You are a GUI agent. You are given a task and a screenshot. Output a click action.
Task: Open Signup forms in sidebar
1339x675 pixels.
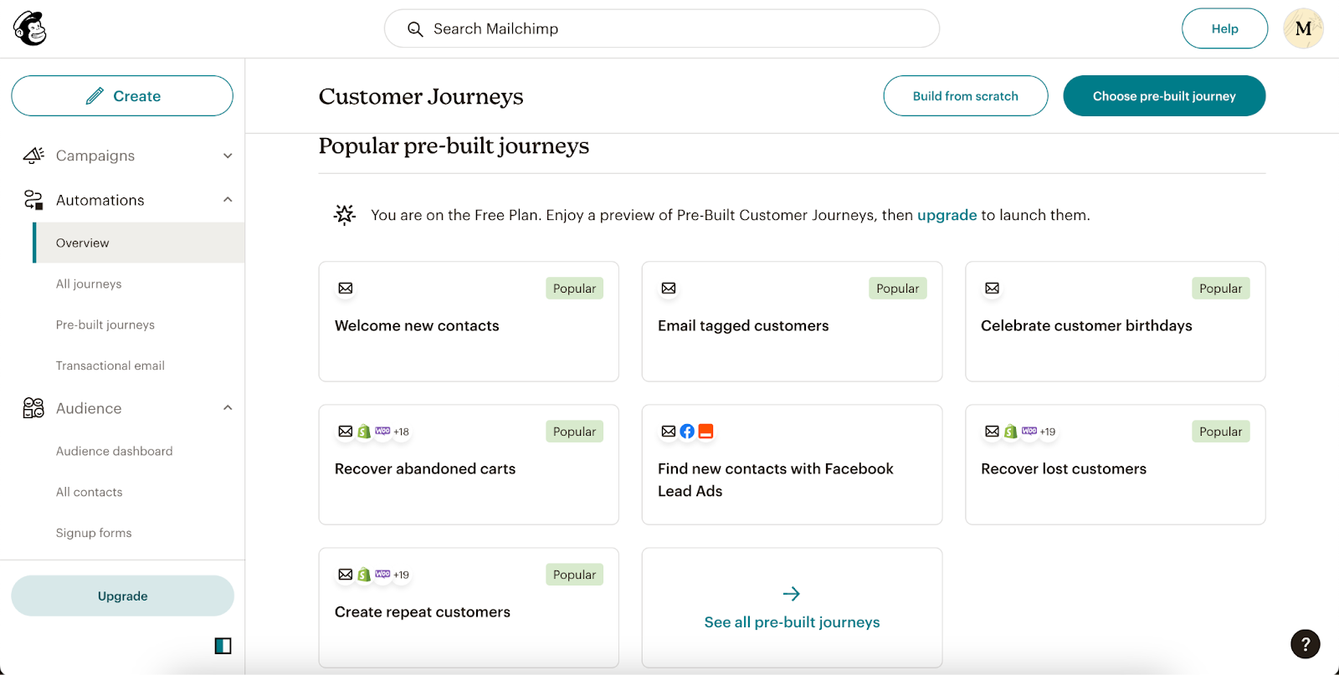94,533
